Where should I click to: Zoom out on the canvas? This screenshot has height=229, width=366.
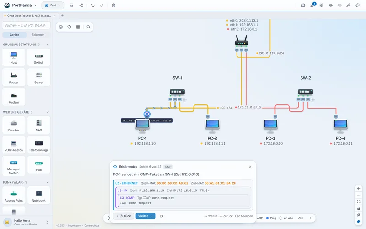point(359,195)
